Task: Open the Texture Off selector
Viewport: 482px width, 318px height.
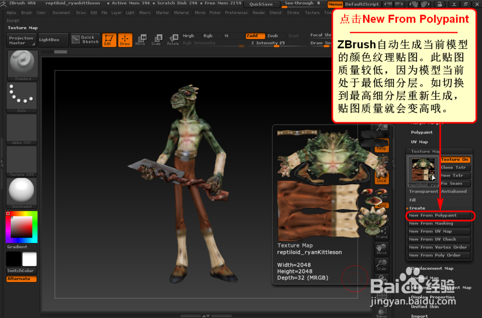Action: pyautogui.click(x=22, y=161)
